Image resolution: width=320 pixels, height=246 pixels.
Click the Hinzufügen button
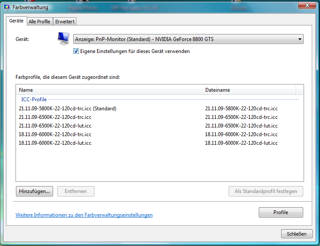tap(35, 191)
